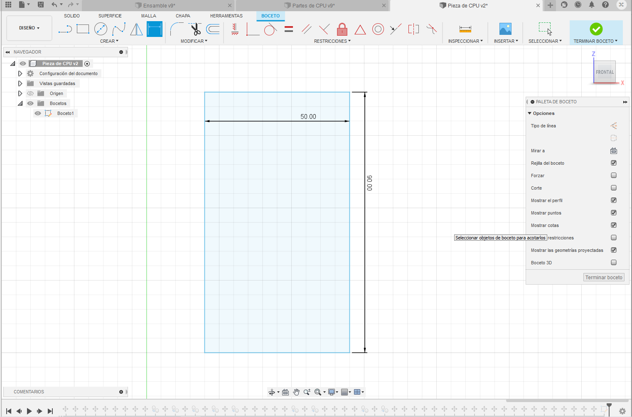This screenshot has height=417, width=632.
Task: Select the Spline sketch tool
Action: (119, 29)
